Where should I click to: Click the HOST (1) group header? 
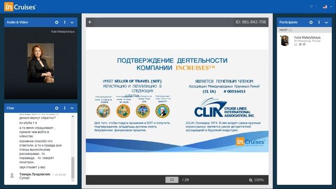tap(304, 30)
